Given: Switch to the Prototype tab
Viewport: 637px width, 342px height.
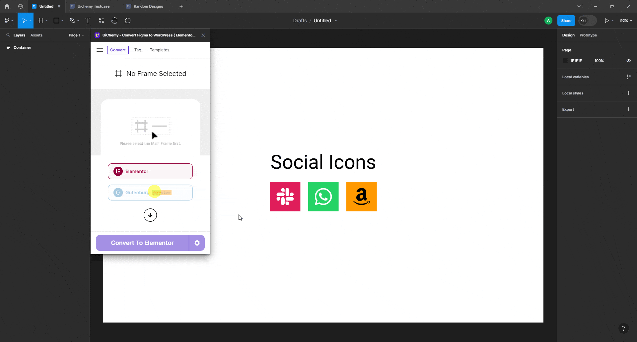Looking at the screenshot, I should pos(588,35).
